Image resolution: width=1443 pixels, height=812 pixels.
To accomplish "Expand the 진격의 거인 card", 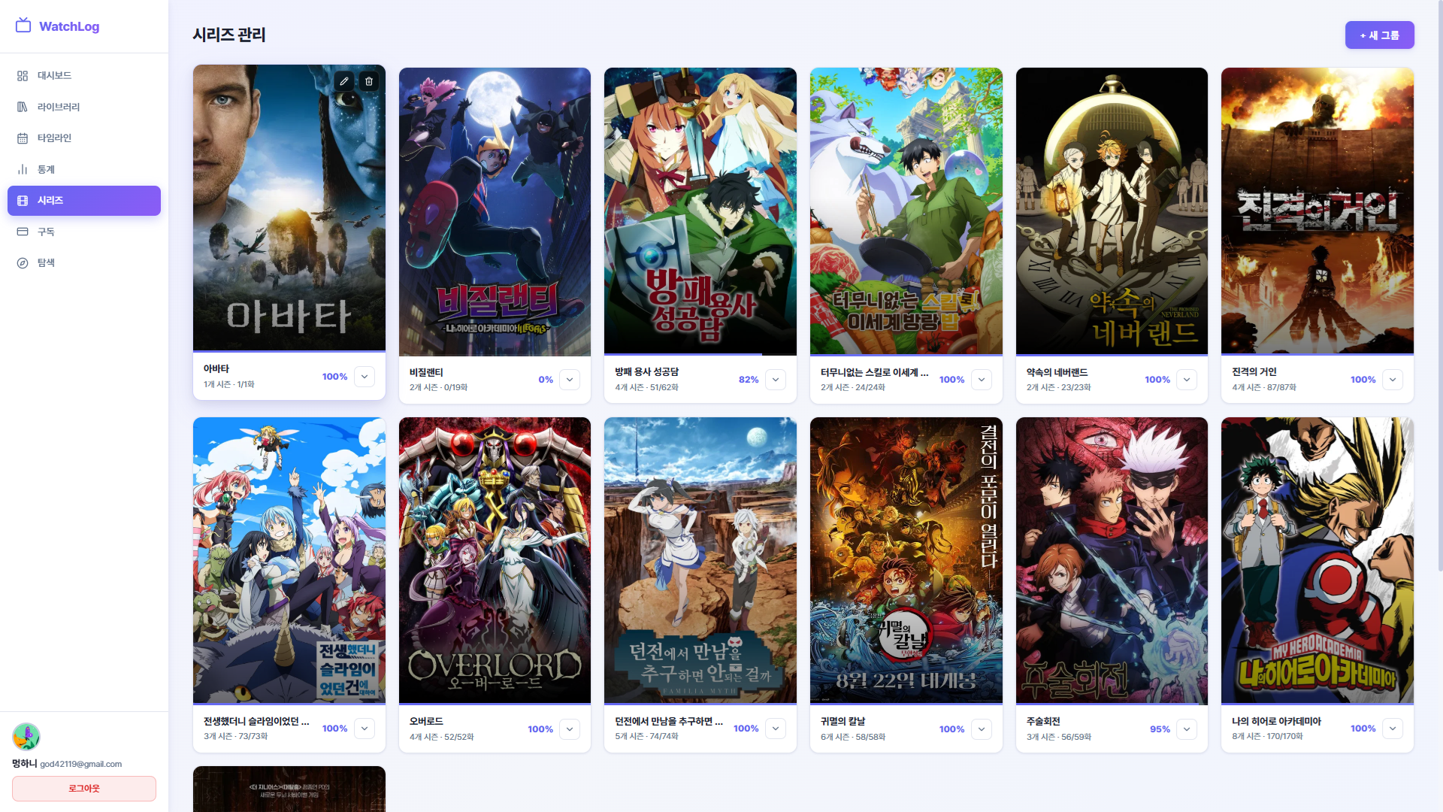I will tap(1393, 380).
